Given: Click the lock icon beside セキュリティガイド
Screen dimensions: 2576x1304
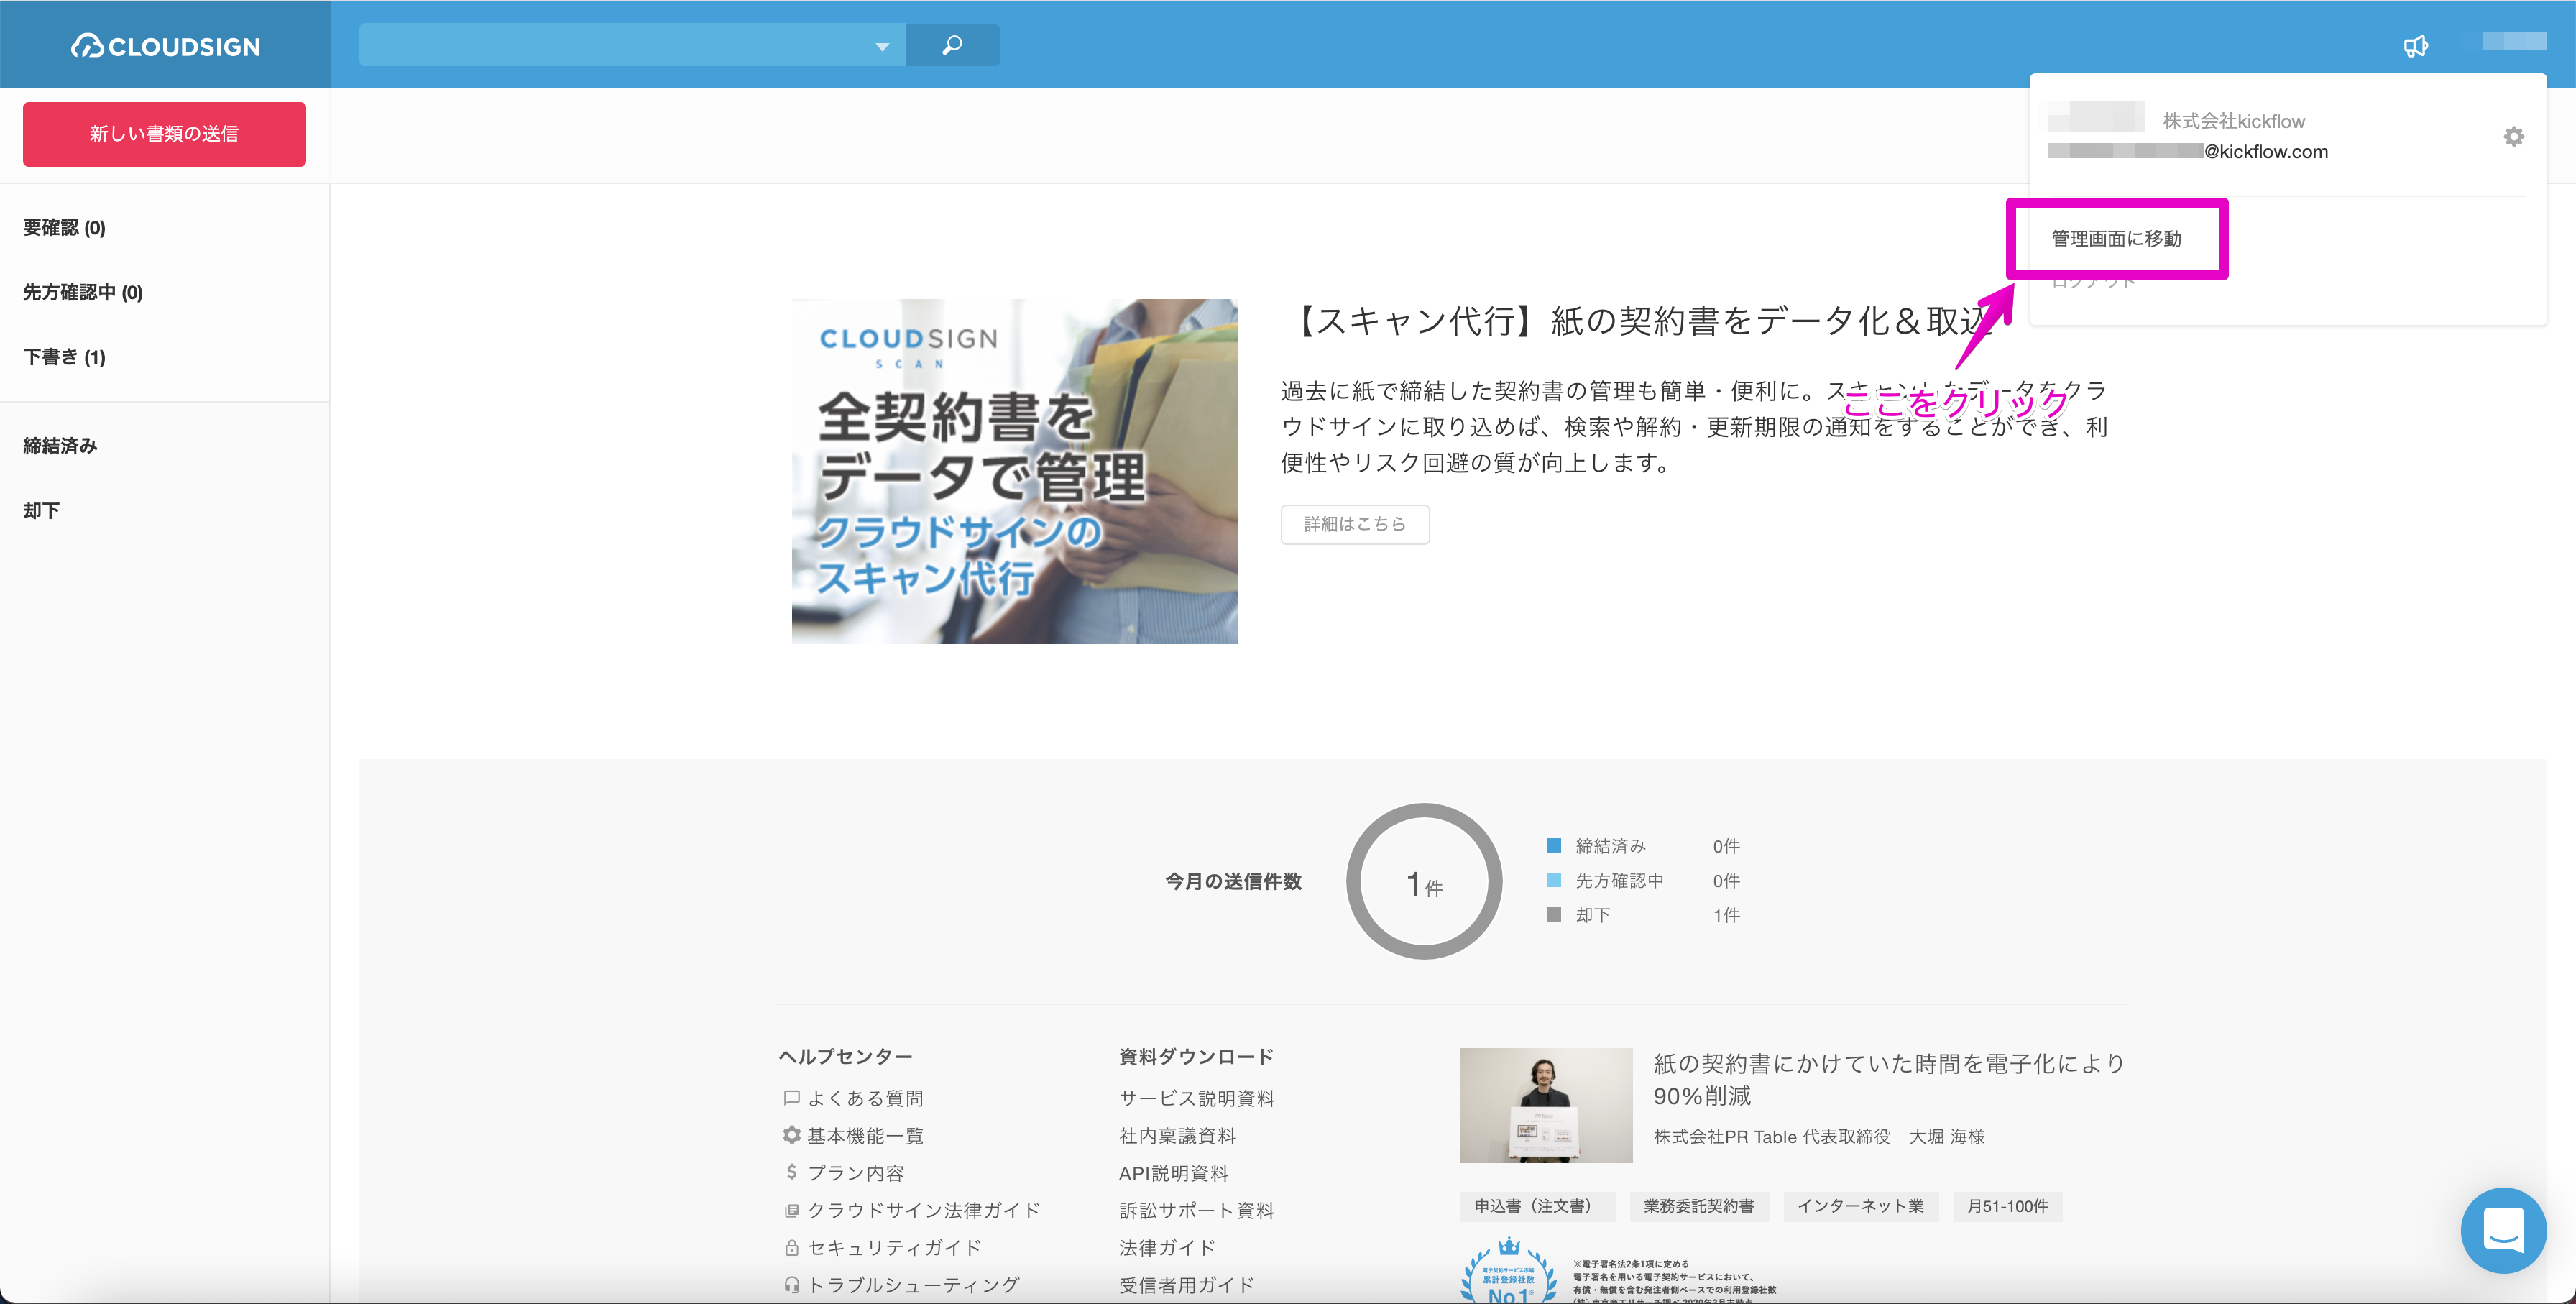Looking at the screenshot, I should click(791, 1248).
